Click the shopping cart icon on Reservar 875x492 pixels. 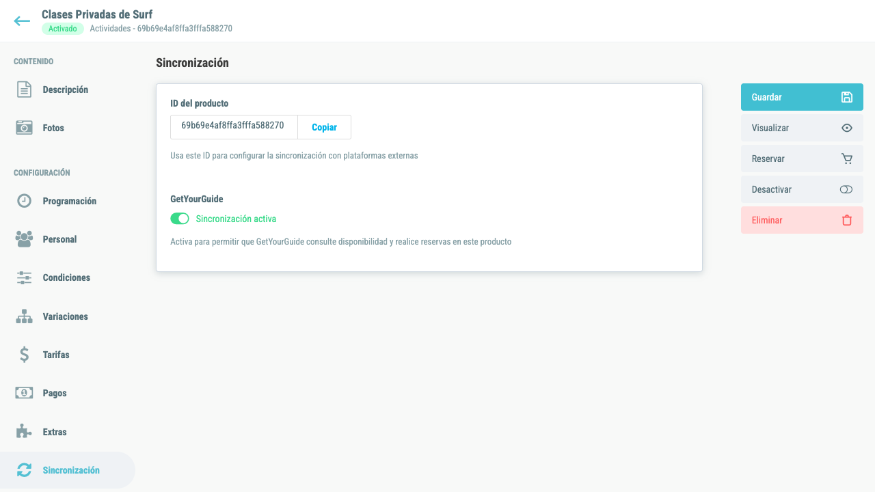(x=846, y=159)
